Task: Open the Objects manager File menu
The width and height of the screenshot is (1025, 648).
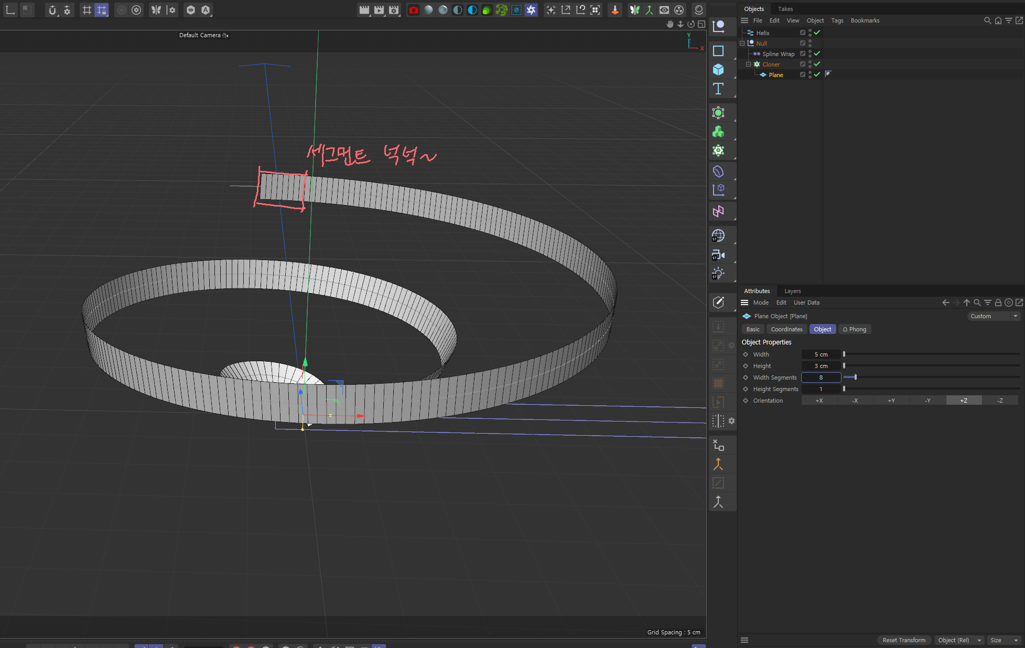Action: [758, 20]
